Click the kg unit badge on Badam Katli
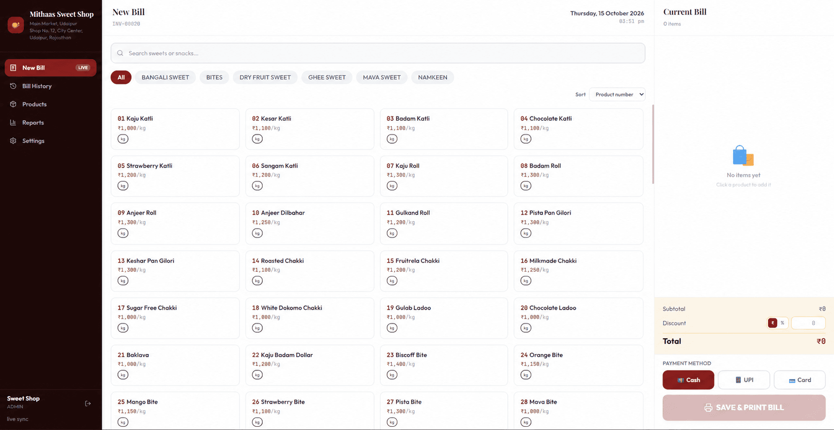Screen dimensions: 834x430 [x=392, y=139]
